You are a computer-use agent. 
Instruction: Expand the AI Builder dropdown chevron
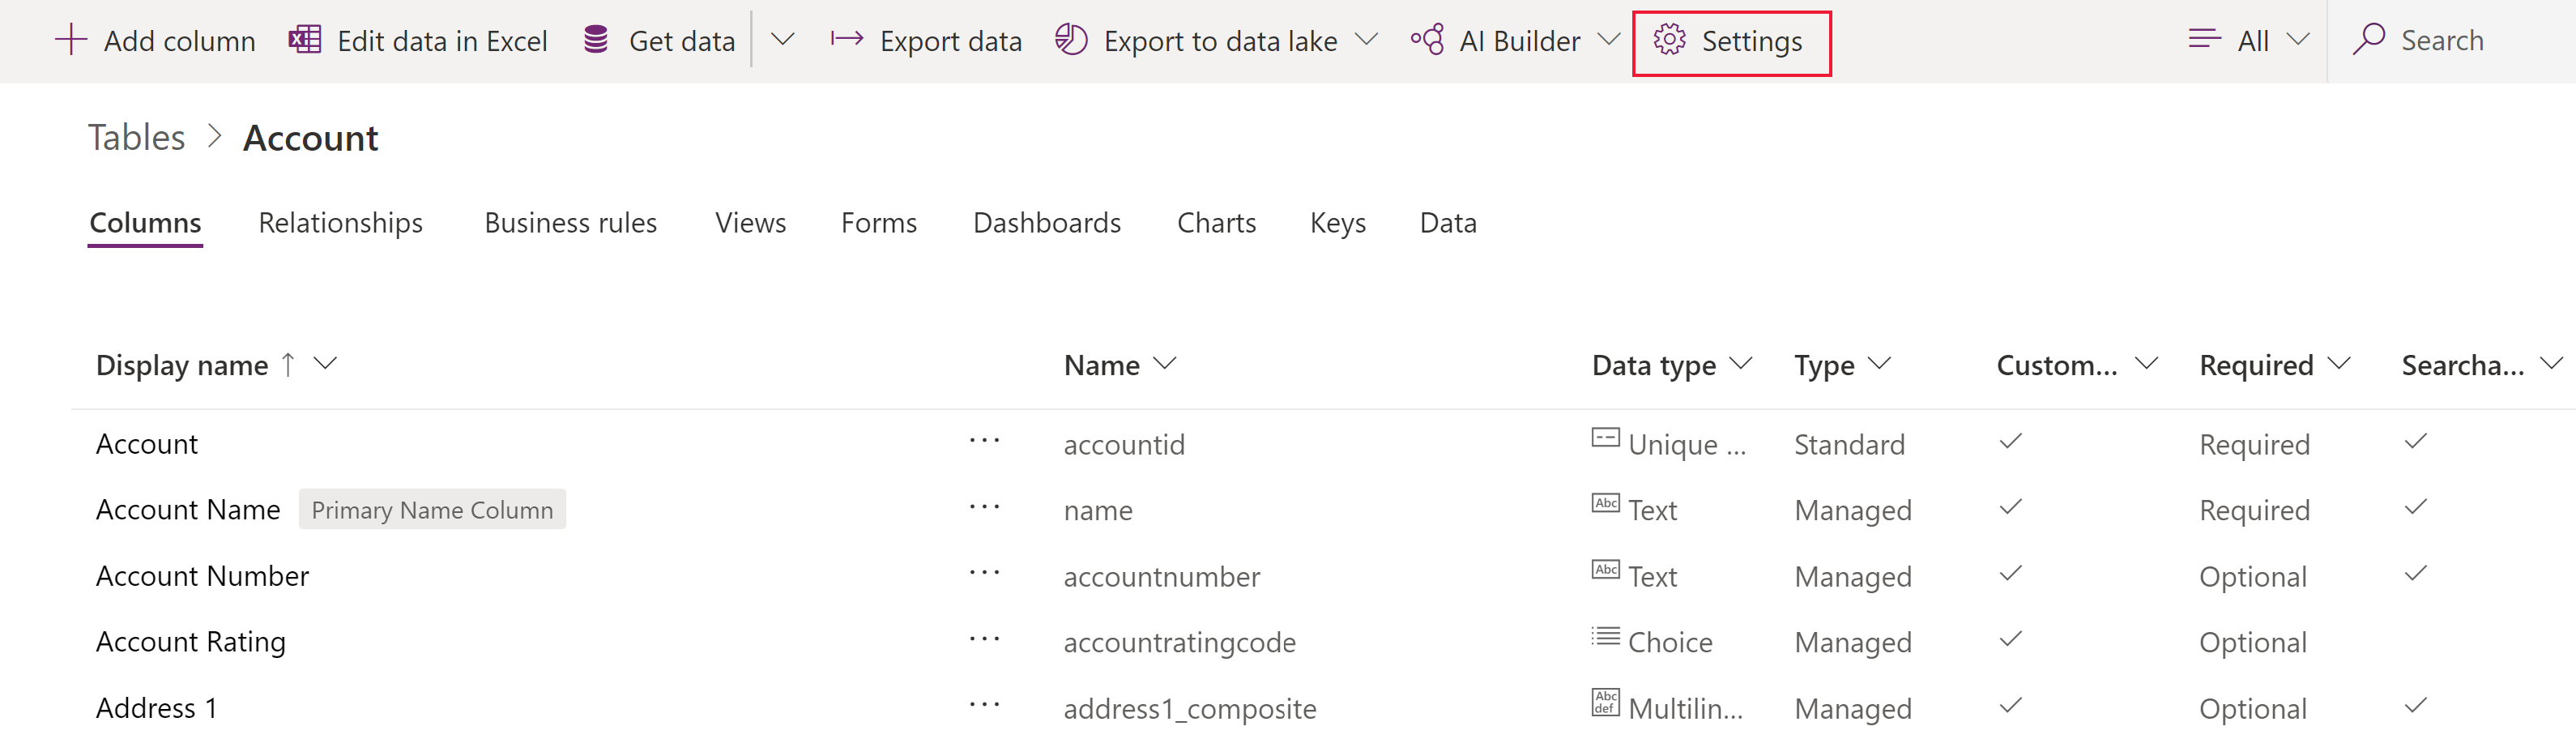1608,40
